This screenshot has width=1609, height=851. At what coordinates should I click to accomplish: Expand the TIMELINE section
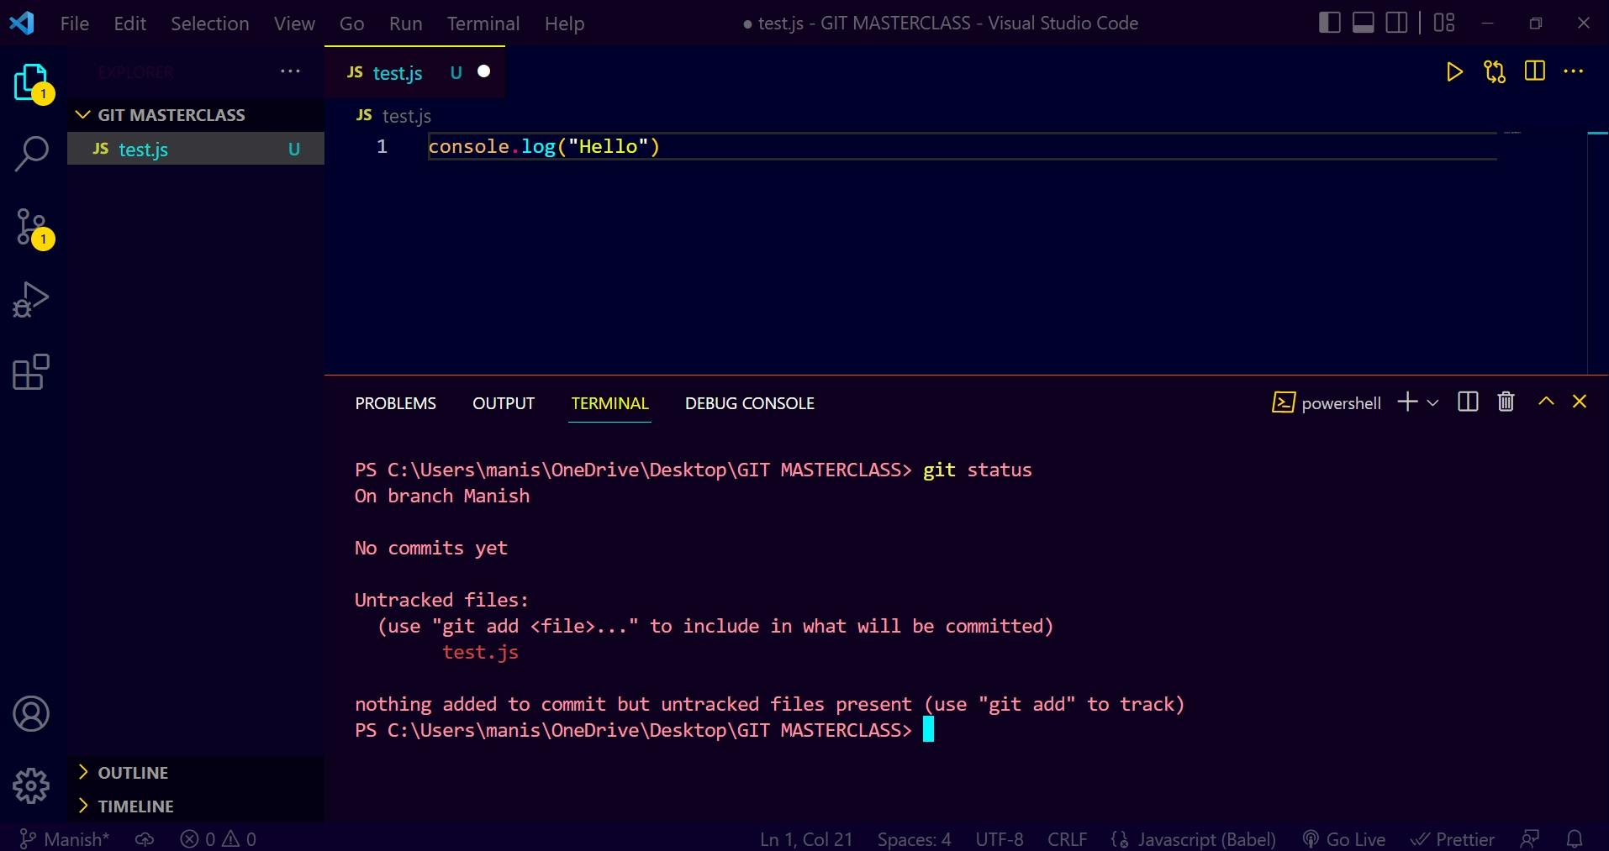coord(195,806)
